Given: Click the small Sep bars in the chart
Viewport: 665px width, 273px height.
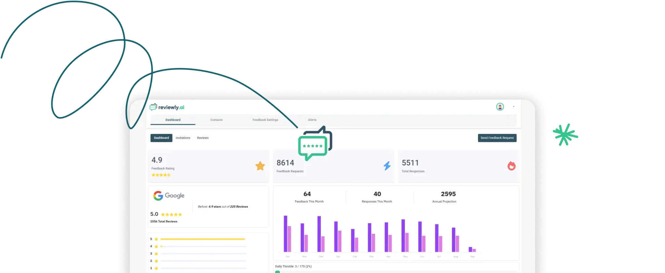Looking at the screenshot, I should 472,249.
